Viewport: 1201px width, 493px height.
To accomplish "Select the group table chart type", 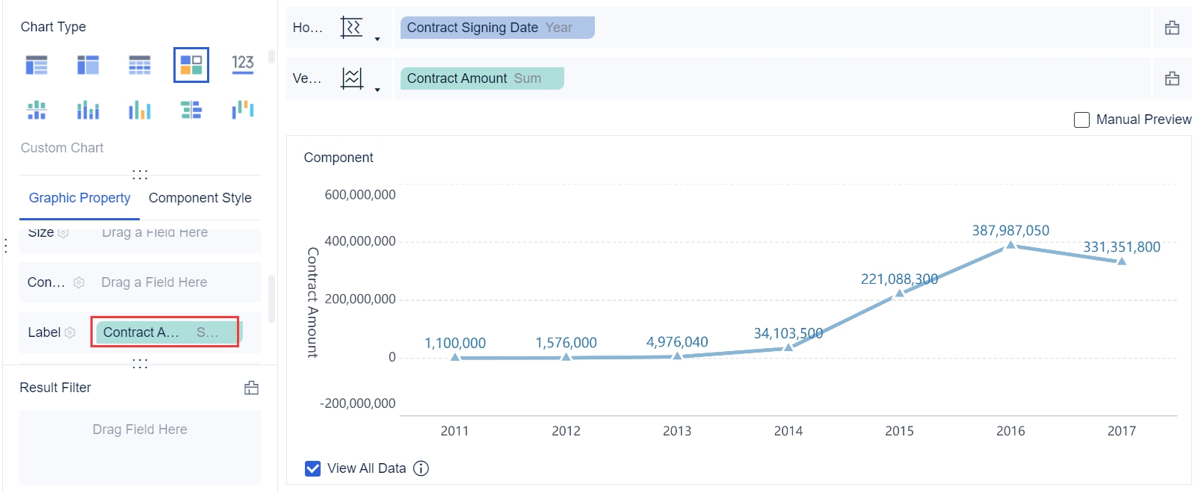I will 37,65.
